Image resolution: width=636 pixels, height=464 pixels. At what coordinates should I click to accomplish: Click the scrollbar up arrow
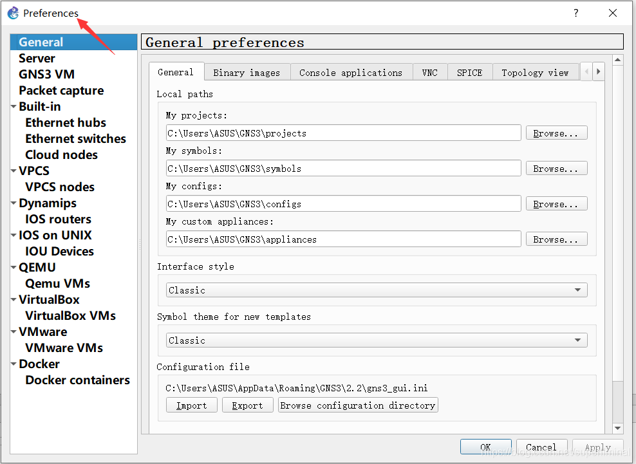(617, 60)
